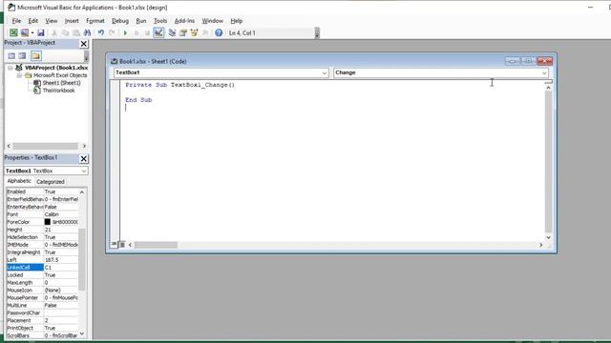
Task: Collapse the VBAProject (Book1.xlsx) tree node
Action: point(11,68)
